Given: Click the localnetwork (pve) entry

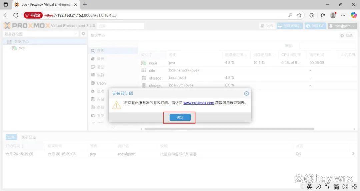Looking at the screenshot, I should (x=184, y=70).
